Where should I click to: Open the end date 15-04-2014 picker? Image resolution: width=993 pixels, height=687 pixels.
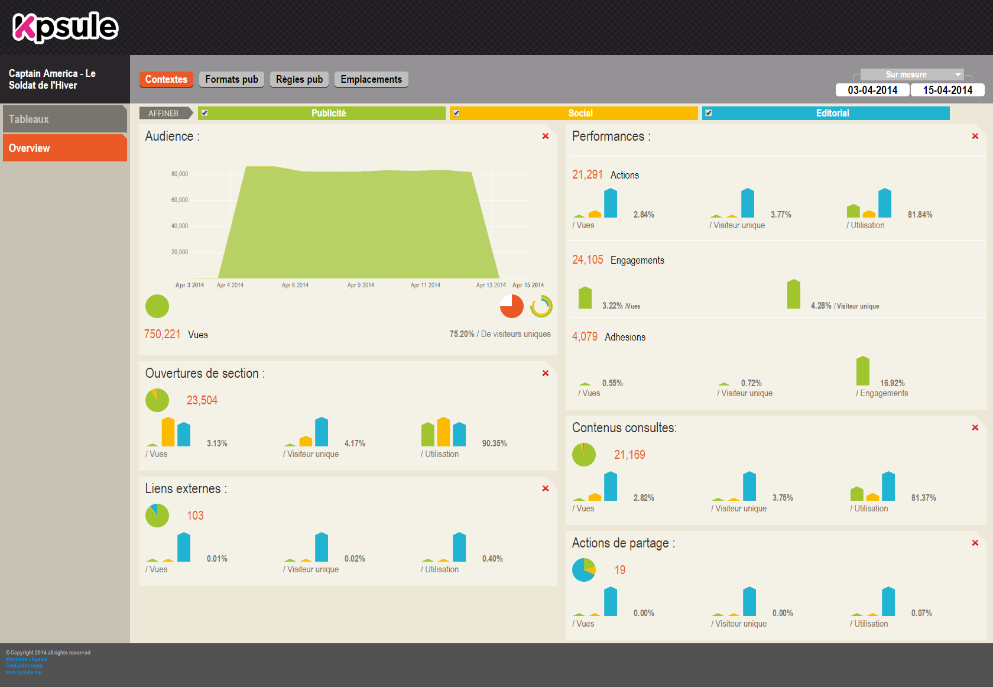pyautogui.click(x=947, y=90)
